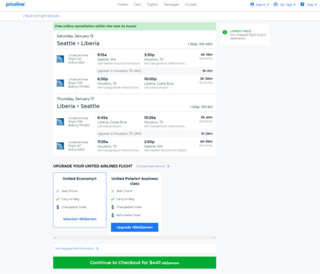The width and height of the screenshot is (320, 274).
Task: Open the Cars tab
Action: pos(137,5)
